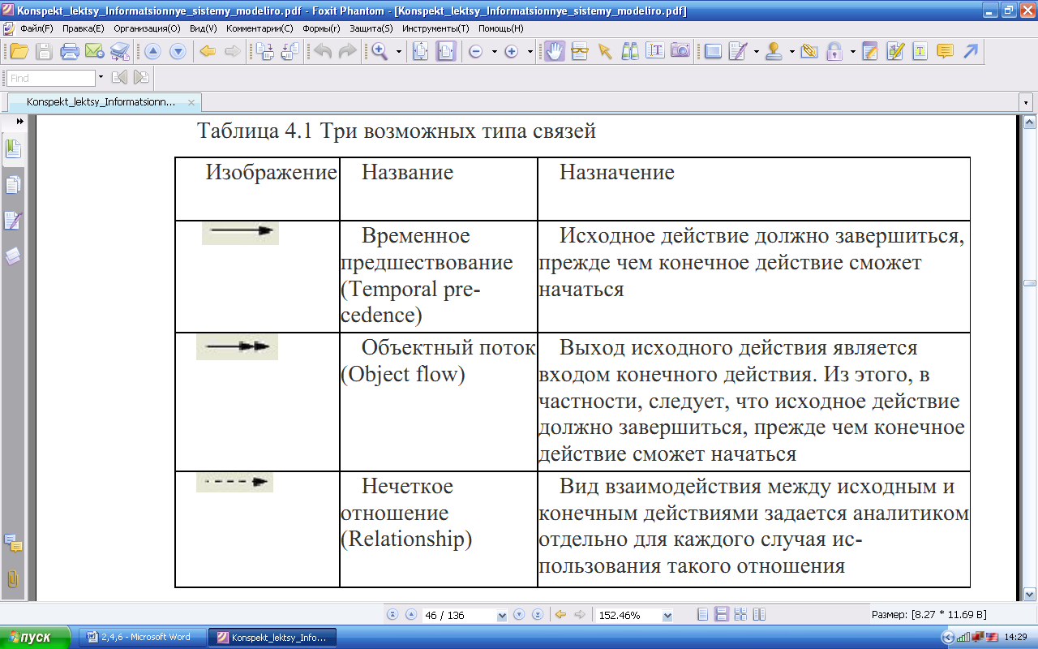
Task: Open the attachments paperclip panel in sidebar
Action: point(13,579)
